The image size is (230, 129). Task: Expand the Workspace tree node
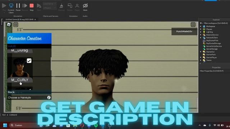201,26
